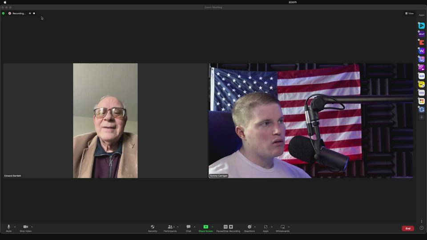Open Apps in the bottom toolbar
427x240 pixels.
(x=266, y=228)
